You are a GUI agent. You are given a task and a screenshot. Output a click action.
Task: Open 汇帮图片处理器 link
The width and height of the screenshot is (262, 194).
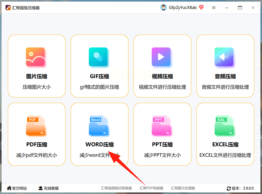[183, 188]
